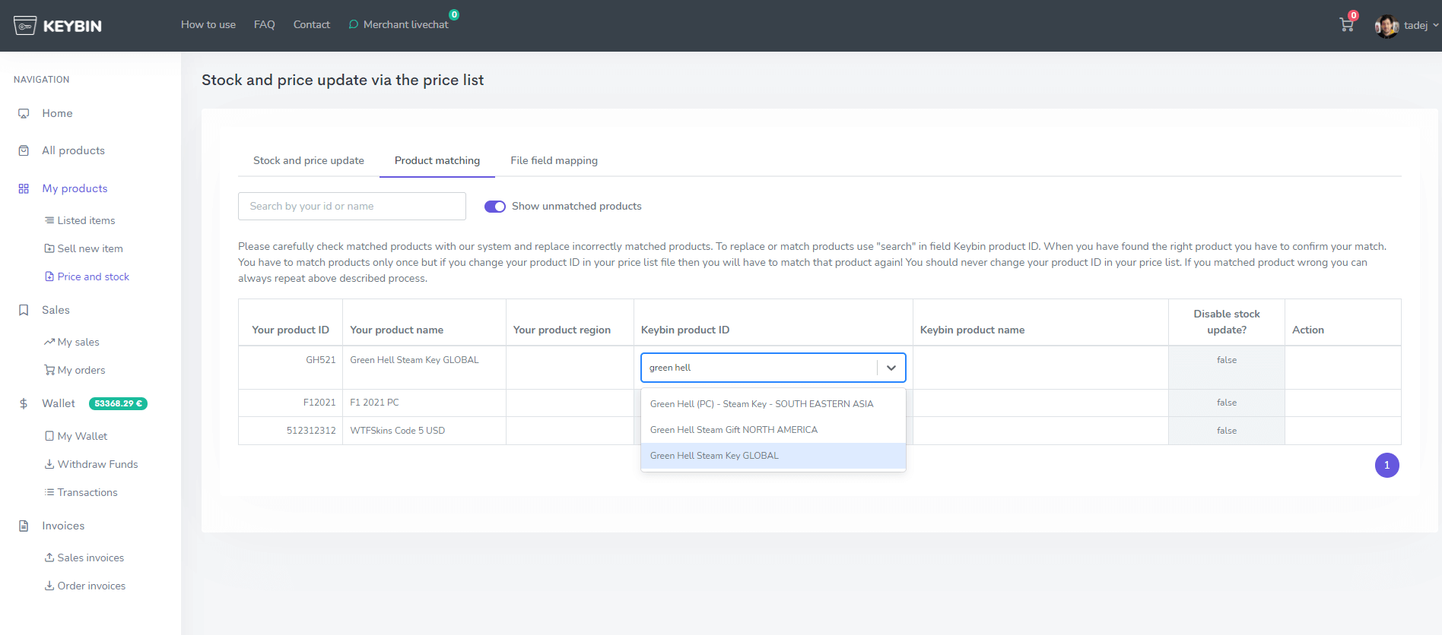Click the Home monitor icon
Image resolution: width=1442 pixels, height=635 pixels.
pos(24,113)
